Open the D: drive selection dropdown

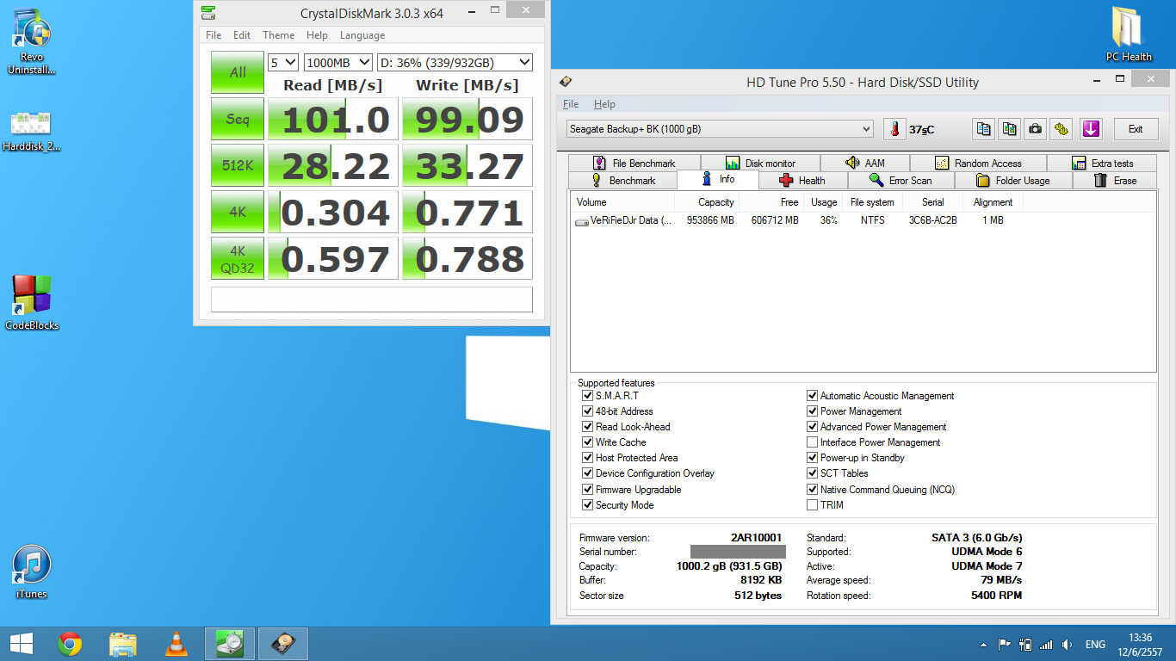455,62
